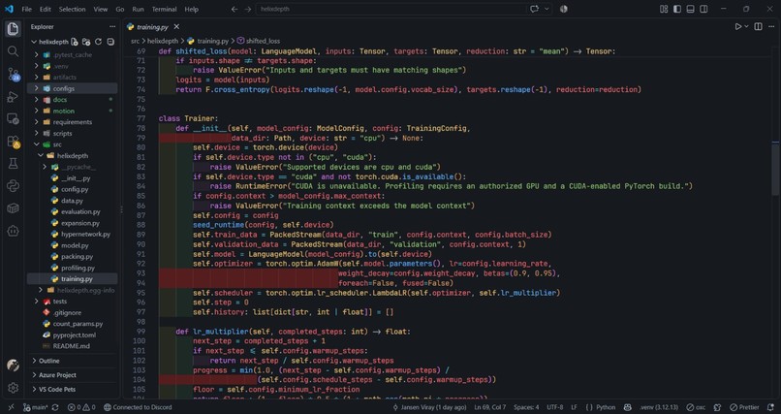Image resolution: width=781 pixels, height=414 pixels.
Task: Open editor More Actions ellipsis
Action: pyautogui.click(x=771, y=27)
